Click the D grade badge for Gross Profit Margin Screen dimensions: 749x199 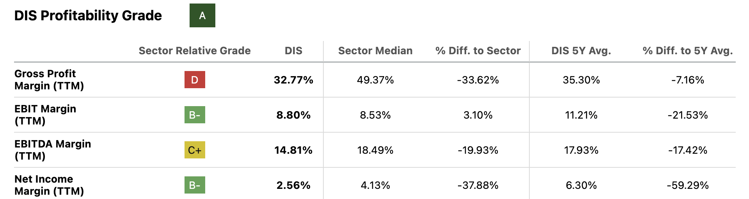tap(195, 80)
